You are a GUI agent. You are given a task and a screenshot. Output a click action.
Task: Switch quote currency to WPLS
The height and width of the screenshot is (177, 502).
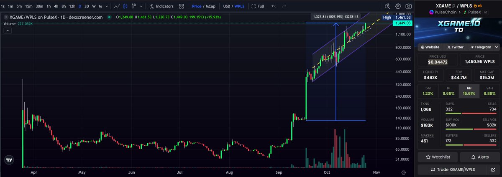(240, 6)
